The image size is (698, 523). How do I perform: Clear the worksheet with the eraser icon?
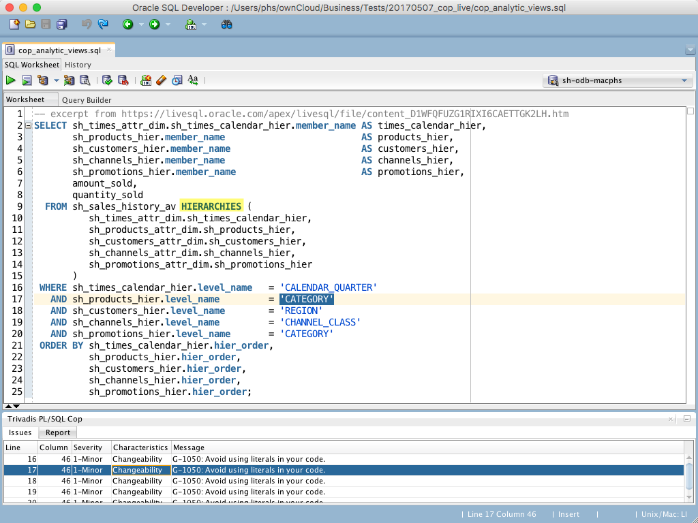point(161,80)
